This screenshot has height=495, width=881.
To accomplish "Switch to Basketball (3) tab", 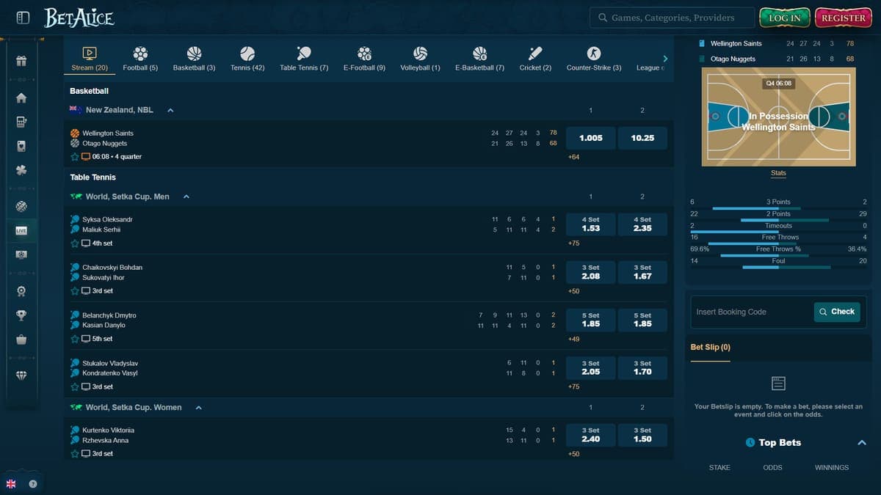I will [194, 59].
